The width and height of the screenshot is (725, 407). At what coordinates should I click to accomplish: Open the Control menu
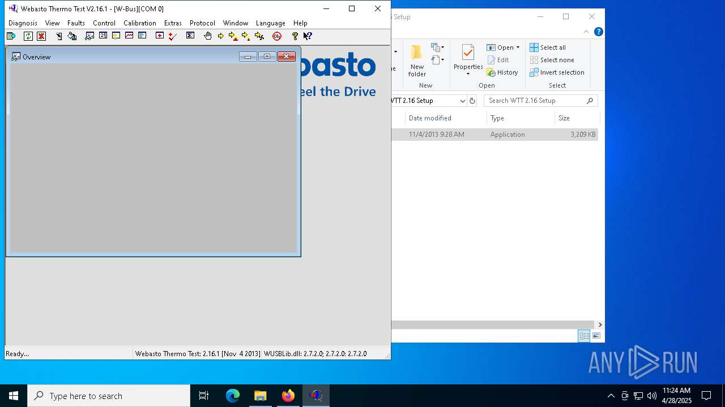pyautogui.click(x=104, y=23)
